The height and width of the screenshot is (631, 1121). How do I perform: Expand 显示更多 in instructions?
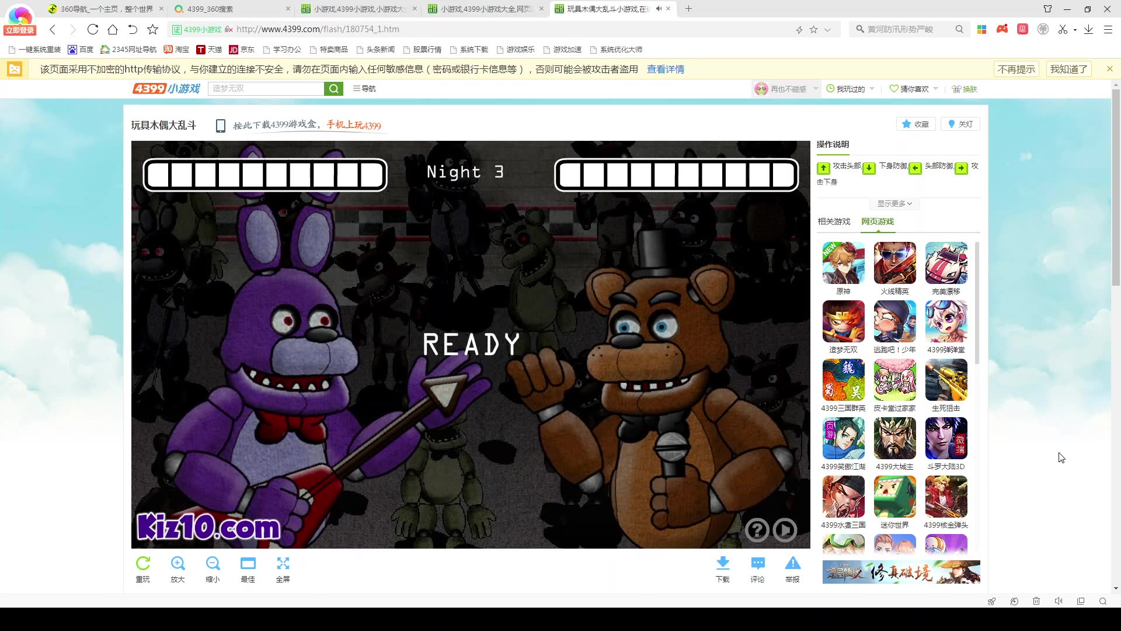tap(895, 203)
